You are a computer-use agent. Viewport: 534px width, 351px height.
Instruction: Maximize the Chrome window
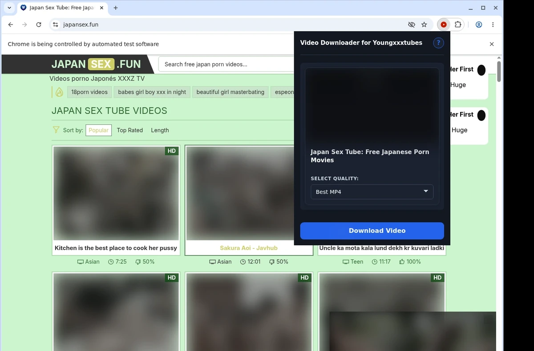pos(483,8)
